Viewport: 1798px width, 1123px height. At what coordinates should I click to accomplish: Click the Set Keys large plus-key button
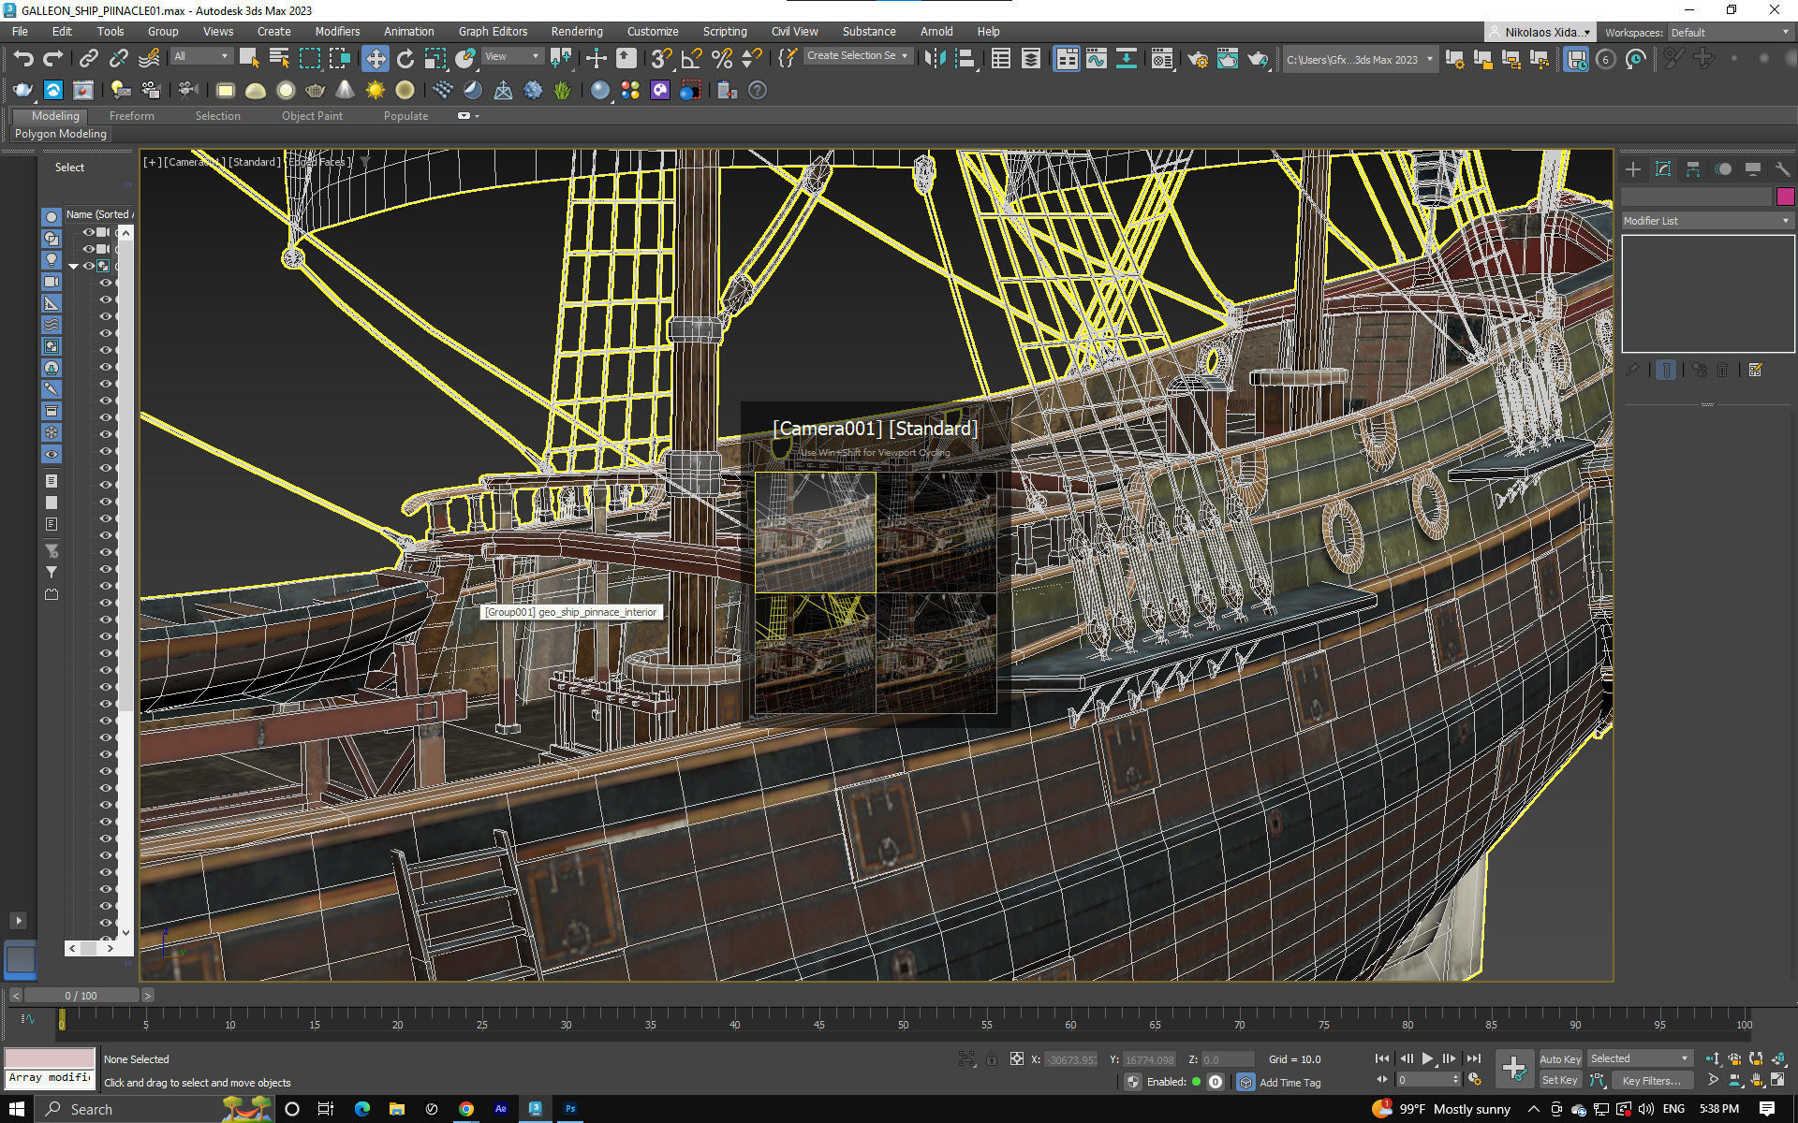[1513, 1069]
